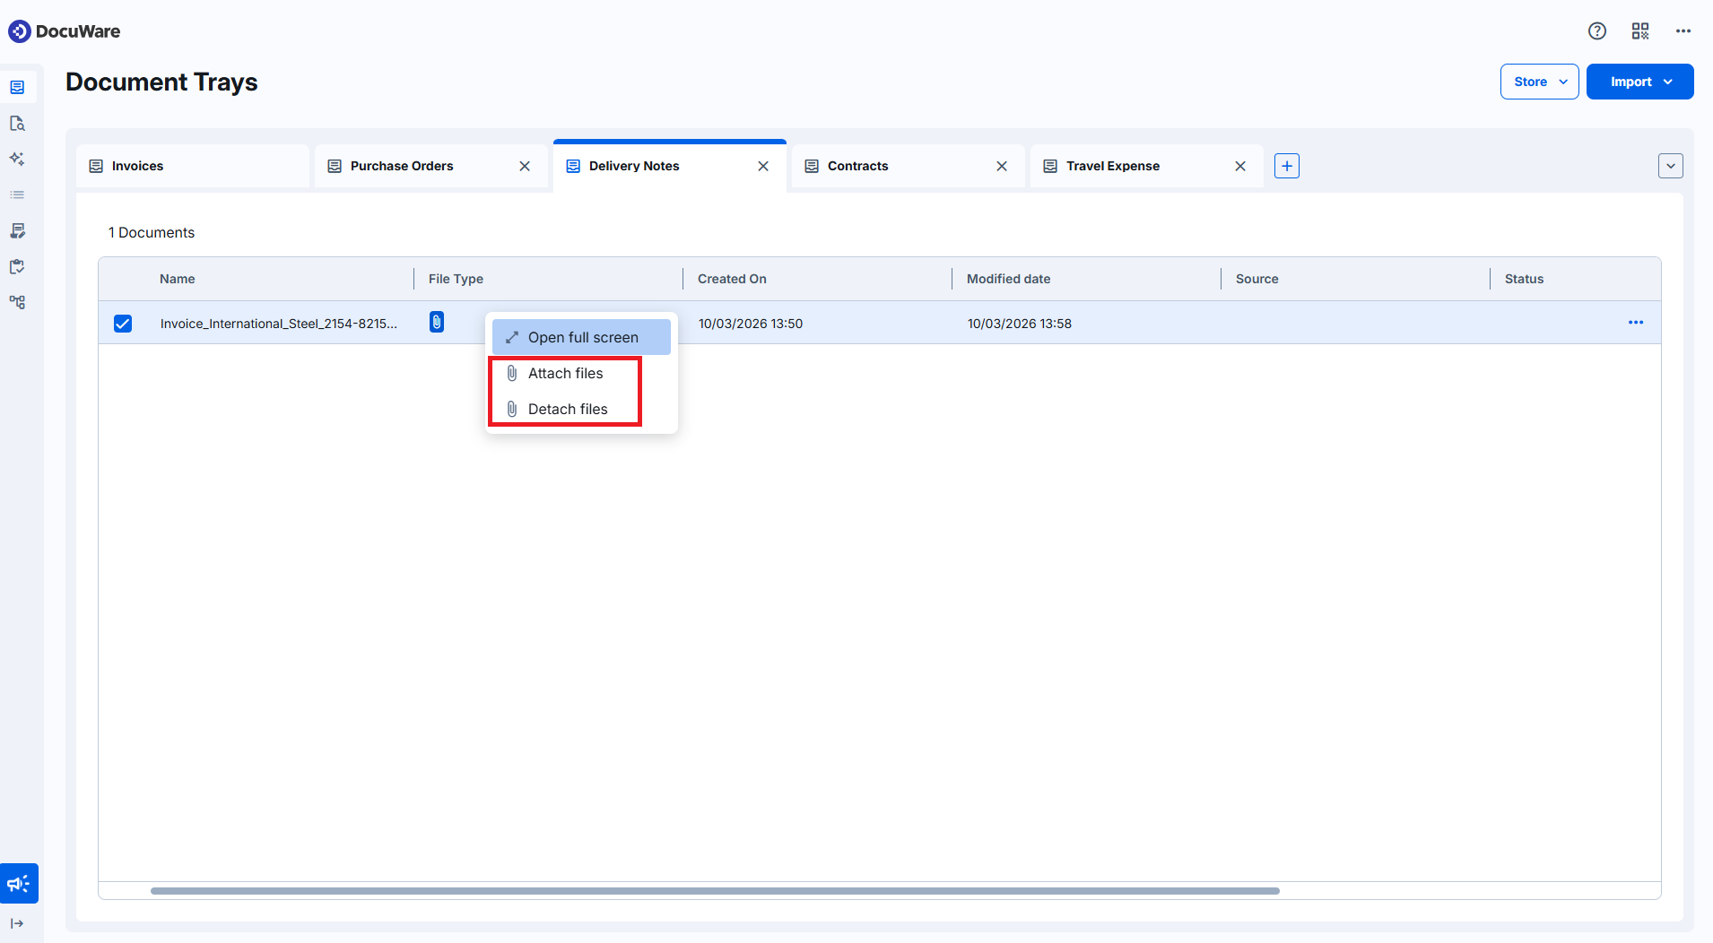Click the paperclip attachment icon in row
Viewport: 1713px width, 943px height.
[x=437, y=322]
